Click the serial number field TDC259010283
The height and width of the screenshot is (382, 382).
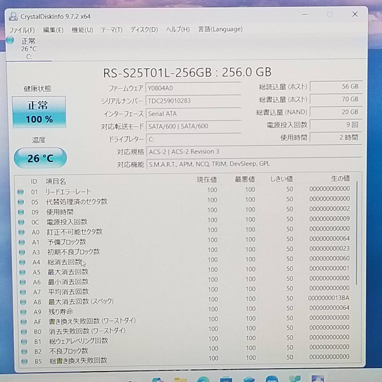(x=193, y=101)
